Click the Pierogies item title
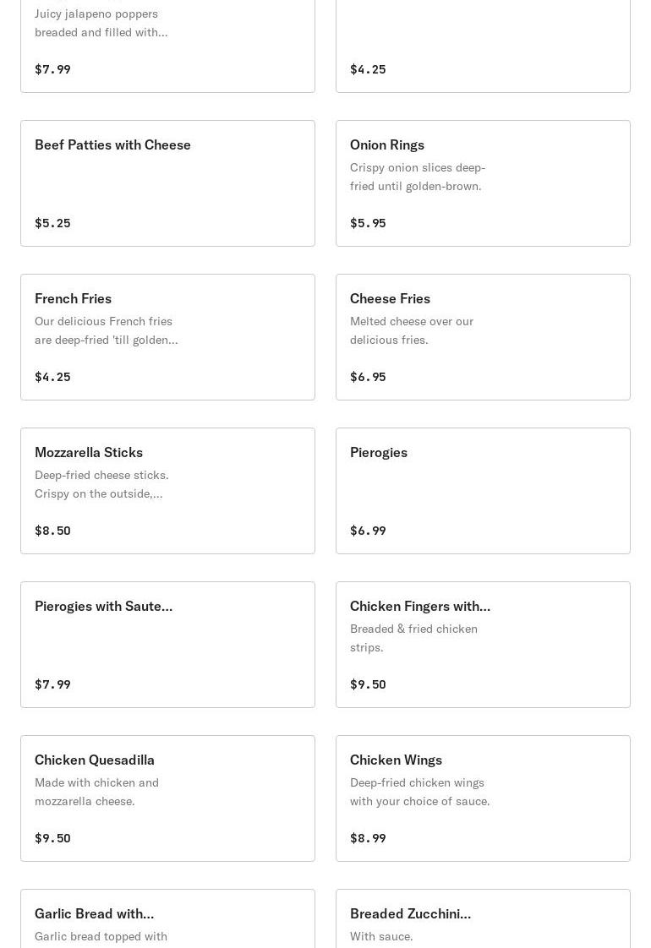The width and height of the screenshot is (651, 948). pos(379,453)
